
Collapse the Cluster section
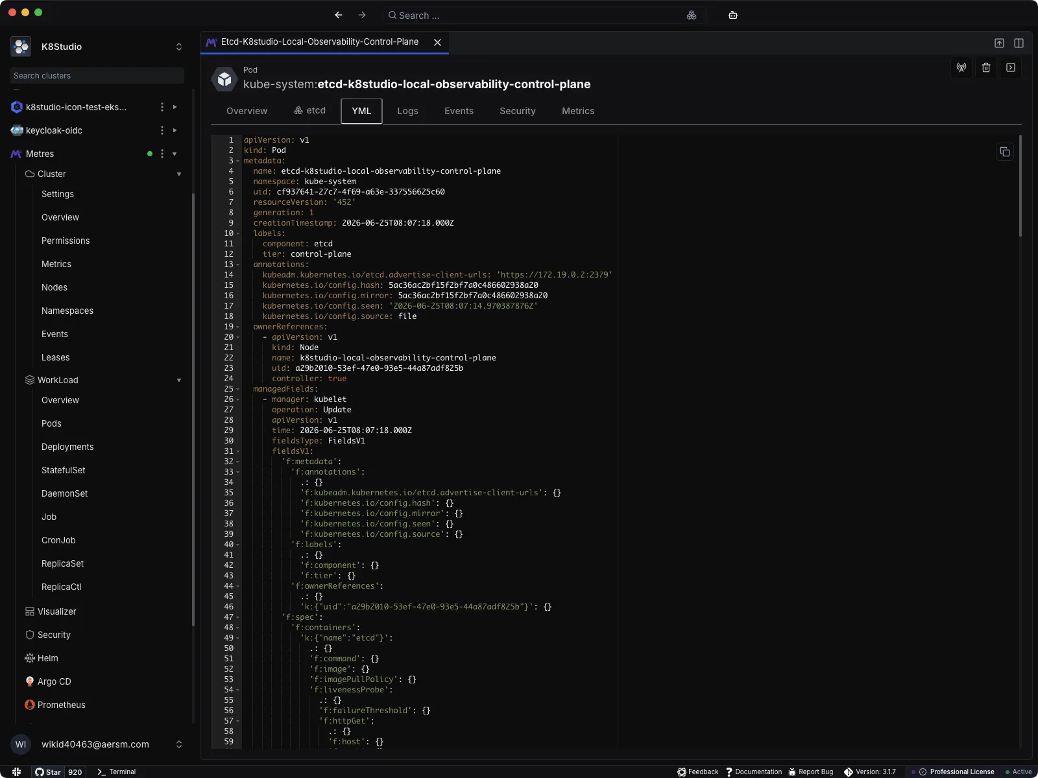pos(179,174)
